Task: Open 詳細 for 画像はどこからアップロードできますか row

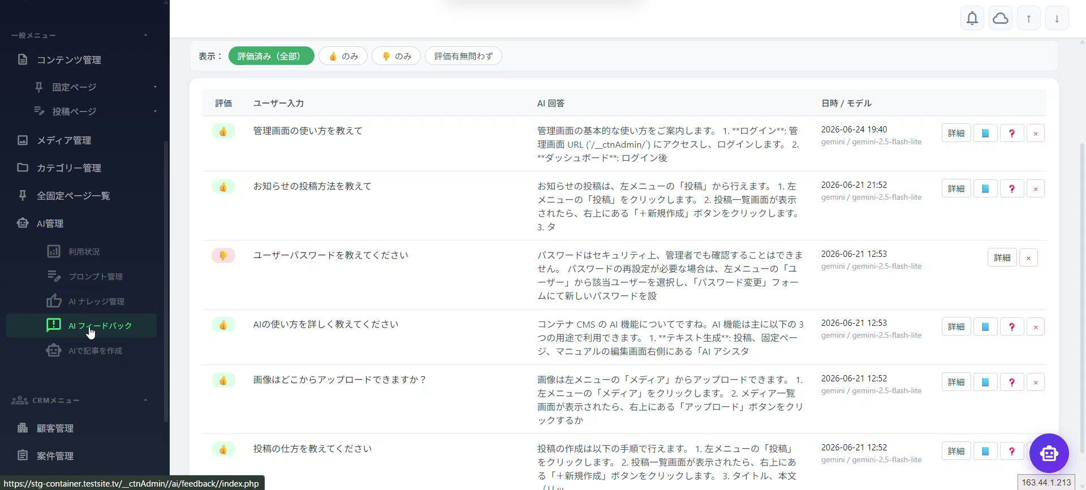Action: (x=956, y=382)
